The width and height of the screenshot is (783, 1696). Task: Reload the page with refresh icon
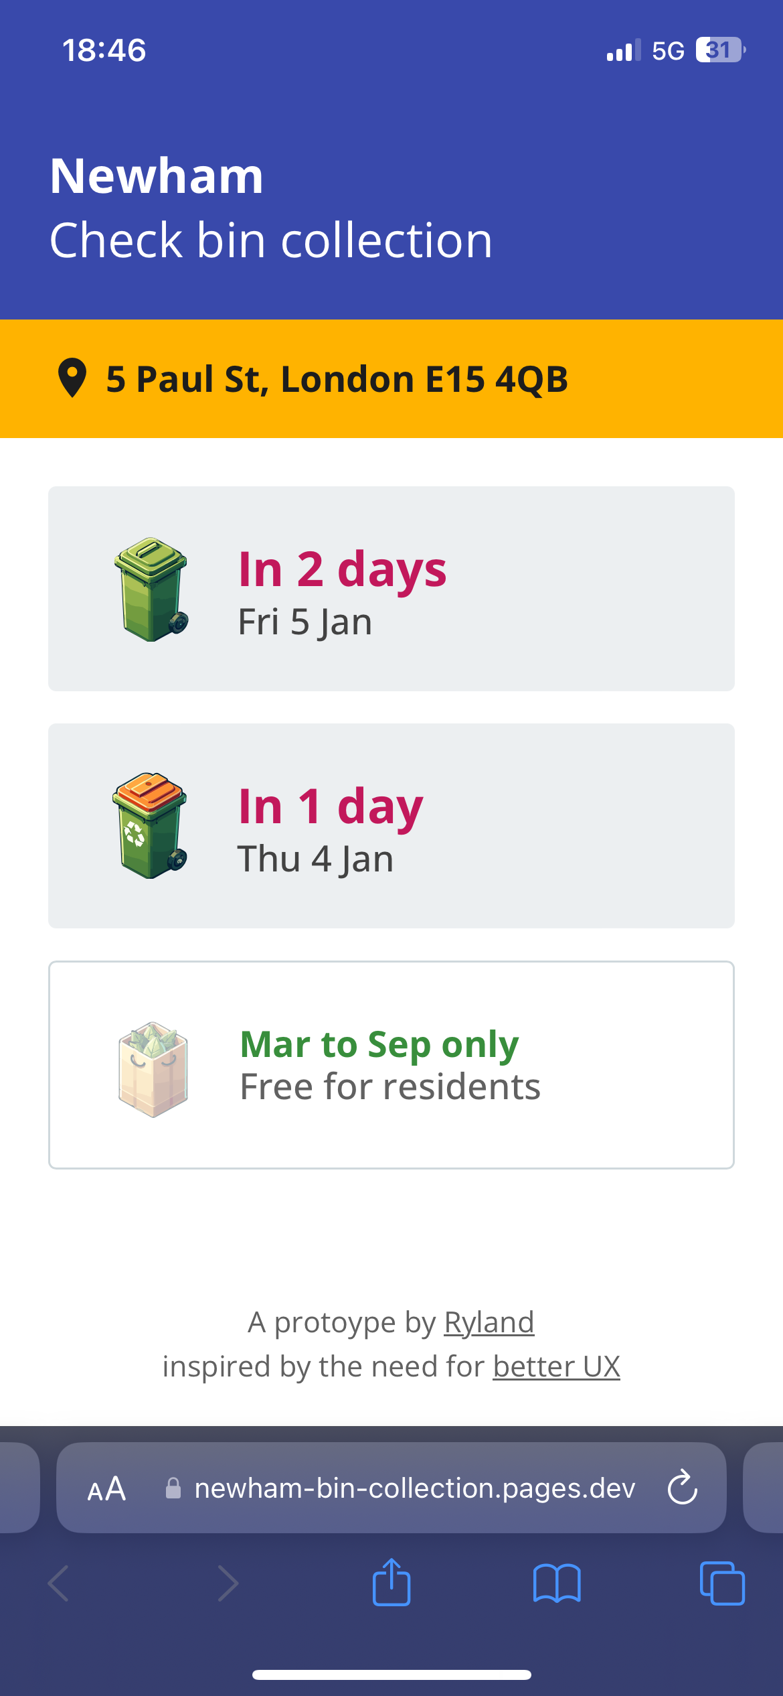[683, 1488]
